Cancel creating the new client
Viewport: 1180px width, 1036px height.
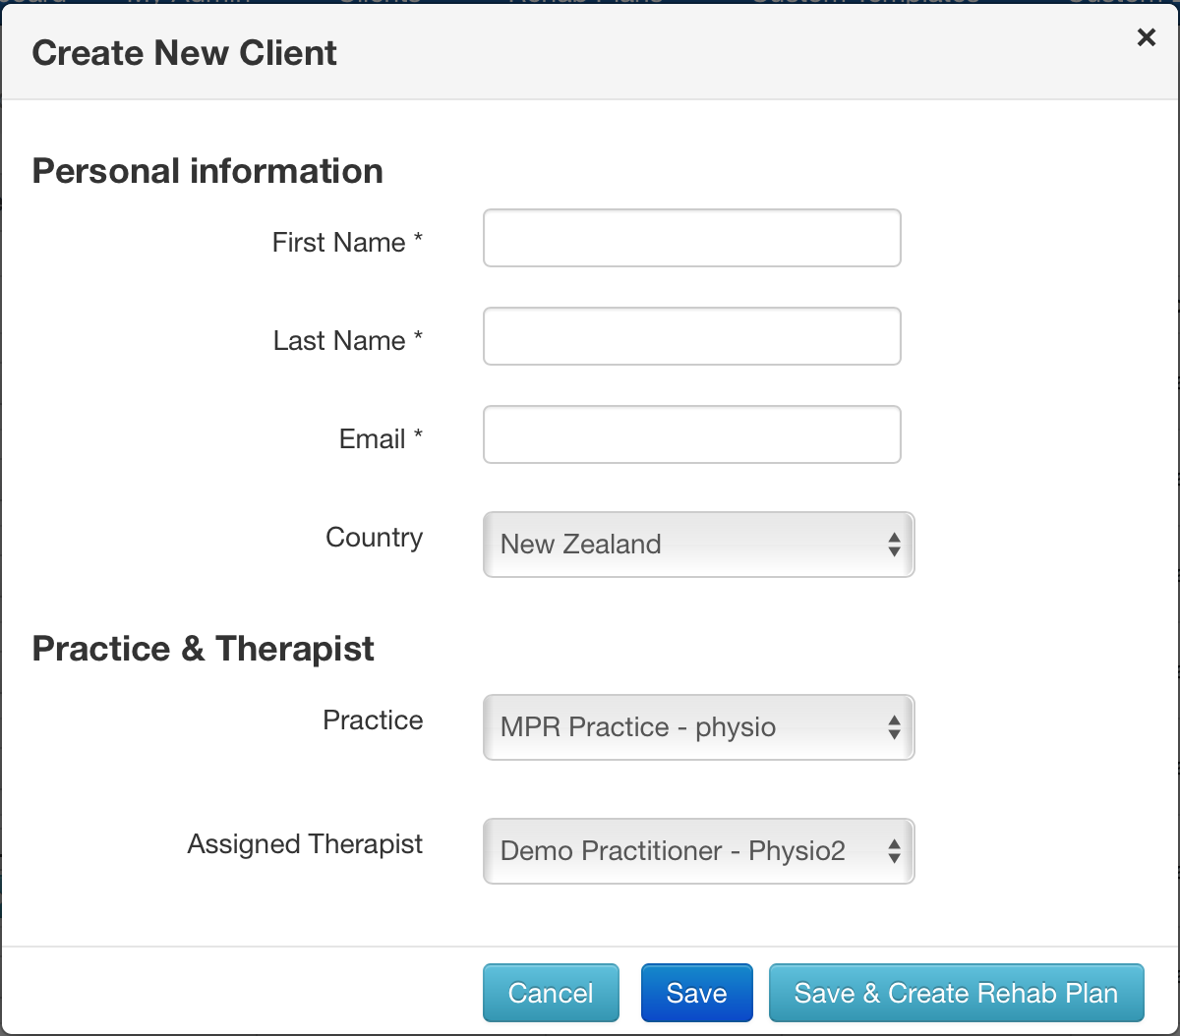(x=551, y=993)
